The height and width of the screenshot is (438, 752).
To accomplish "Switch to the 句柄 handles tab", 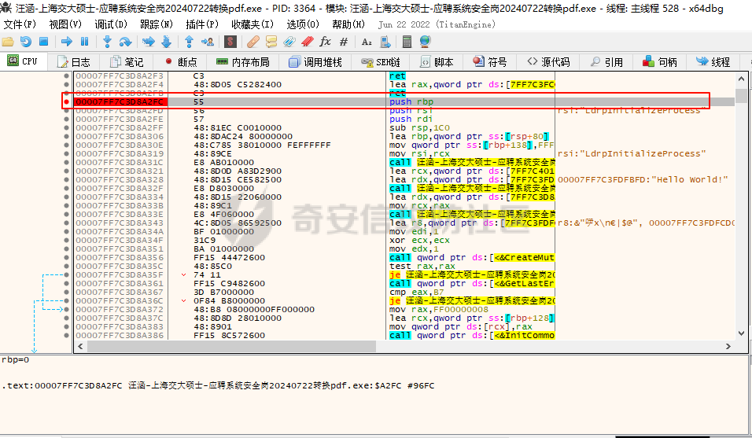I will 659,62.
